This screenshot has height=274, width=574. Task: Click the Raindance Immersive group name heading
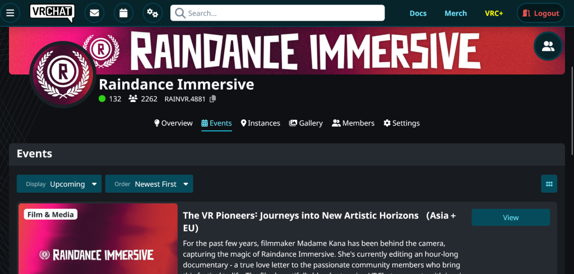pyautogui.click(x=177, y=85)
